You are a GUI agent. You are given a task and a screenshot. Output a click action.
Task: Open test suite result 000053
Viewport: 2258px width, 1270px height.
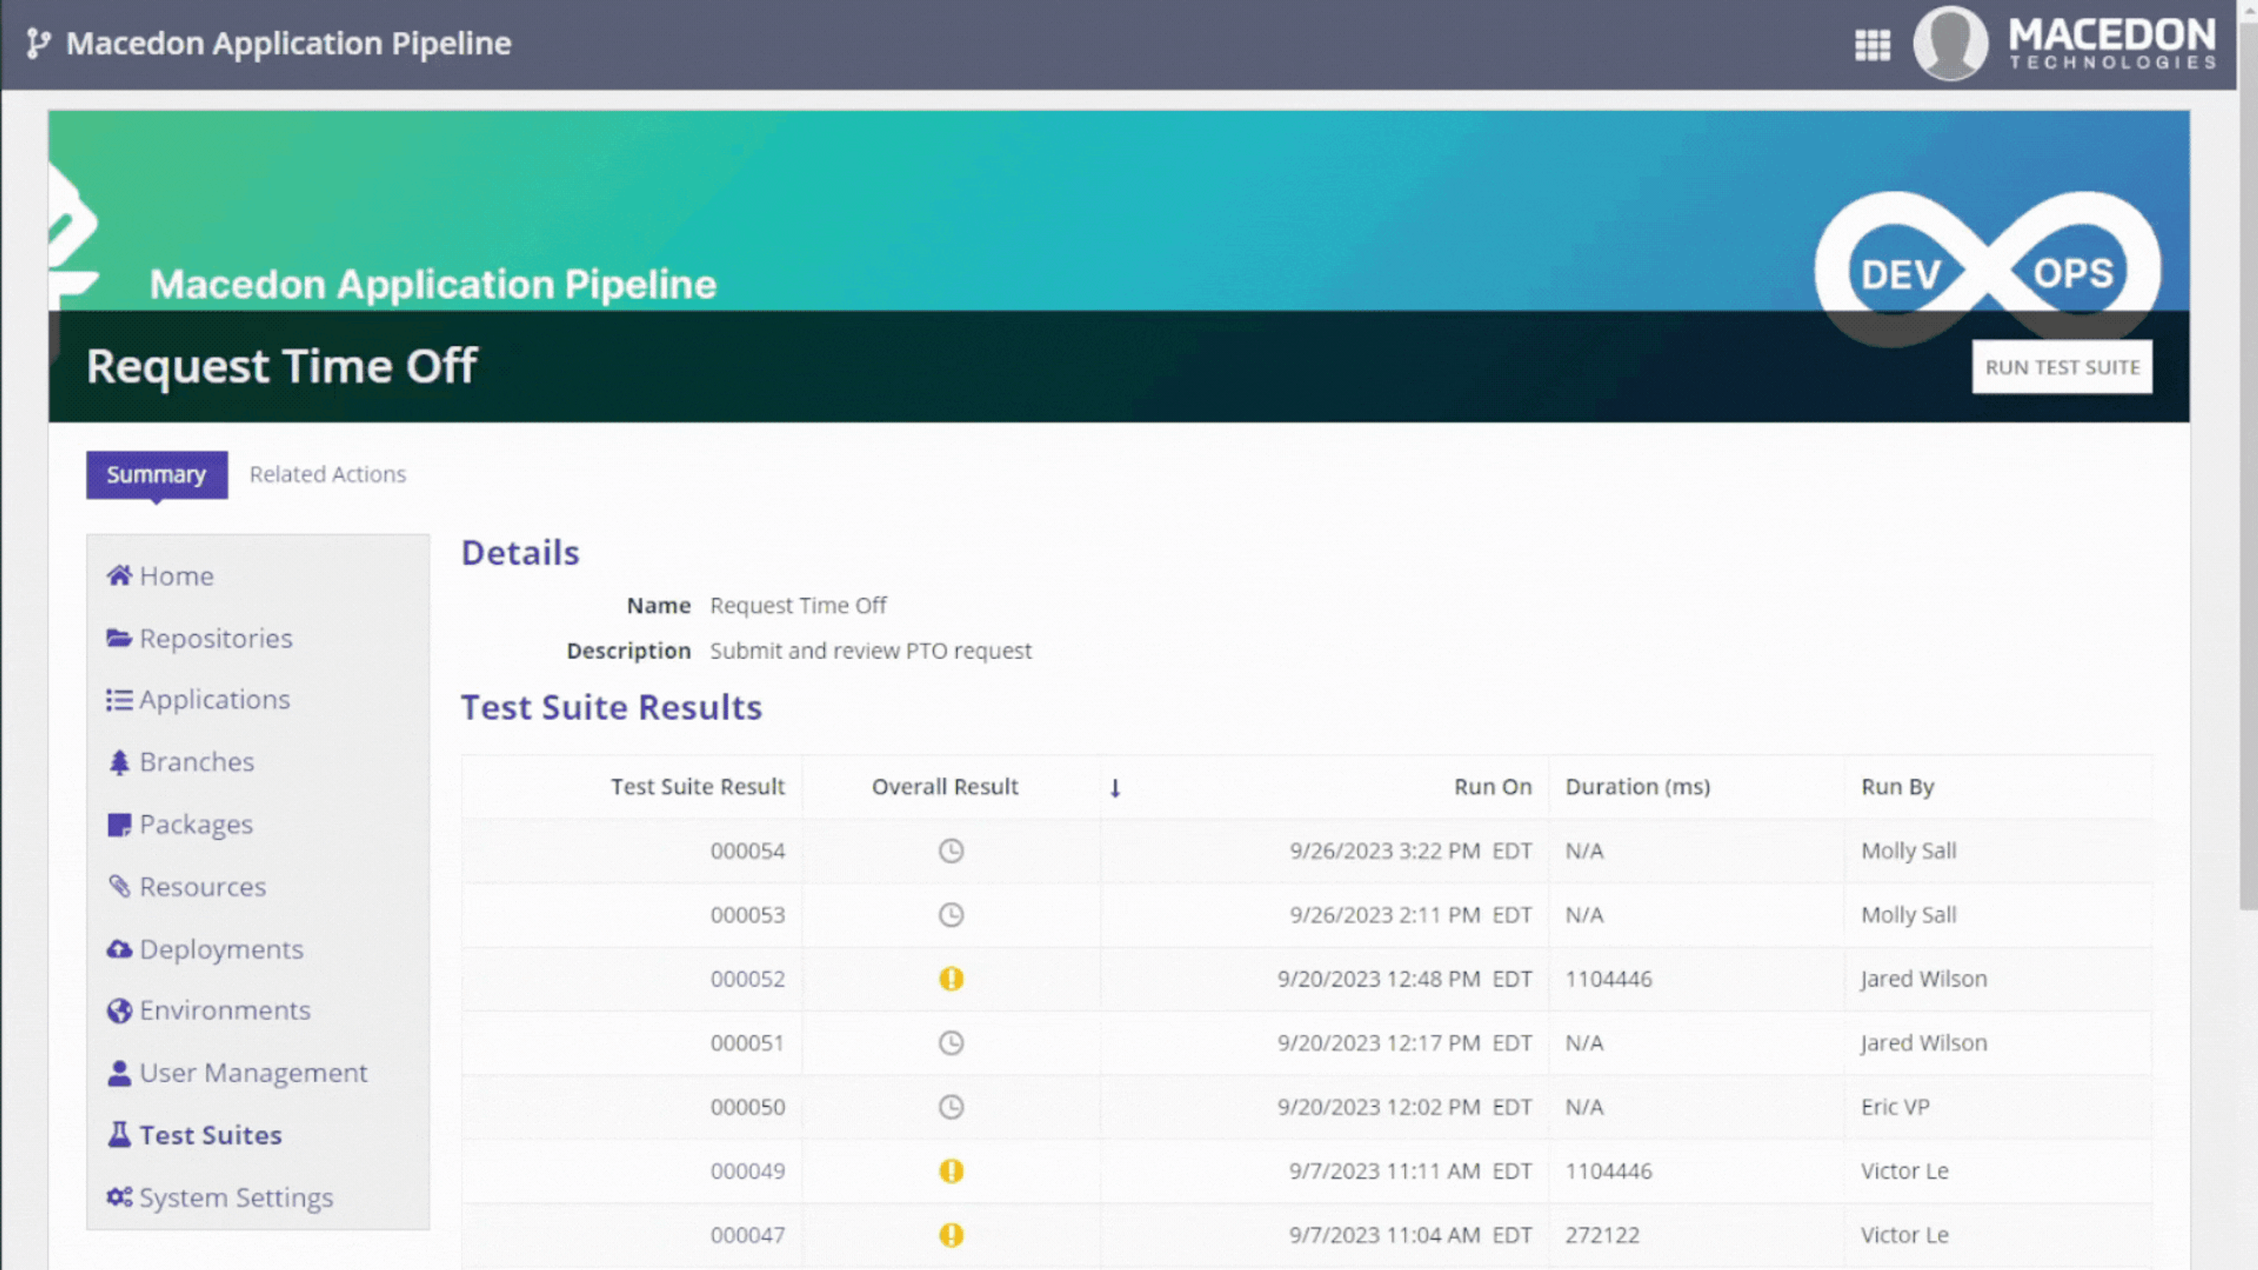point(747,915)
